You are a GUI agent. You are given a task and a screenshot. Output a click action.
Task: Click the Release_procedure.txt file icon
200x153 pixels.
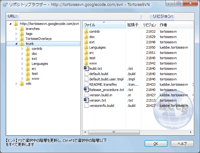pyautogui.click(x=86, y=90)
